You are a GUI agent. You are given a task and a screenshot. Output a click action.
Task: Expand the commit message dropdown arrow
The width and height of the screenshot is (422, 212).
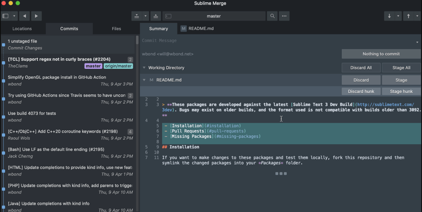coord(417,42)
